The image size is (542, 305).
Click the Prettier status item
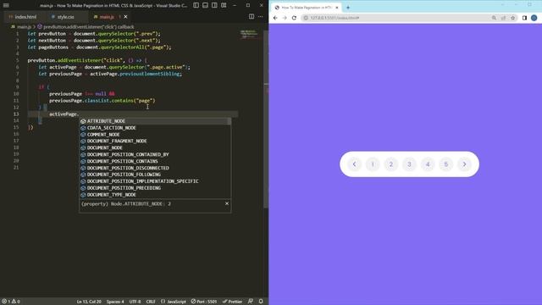[x=232, y=302]
